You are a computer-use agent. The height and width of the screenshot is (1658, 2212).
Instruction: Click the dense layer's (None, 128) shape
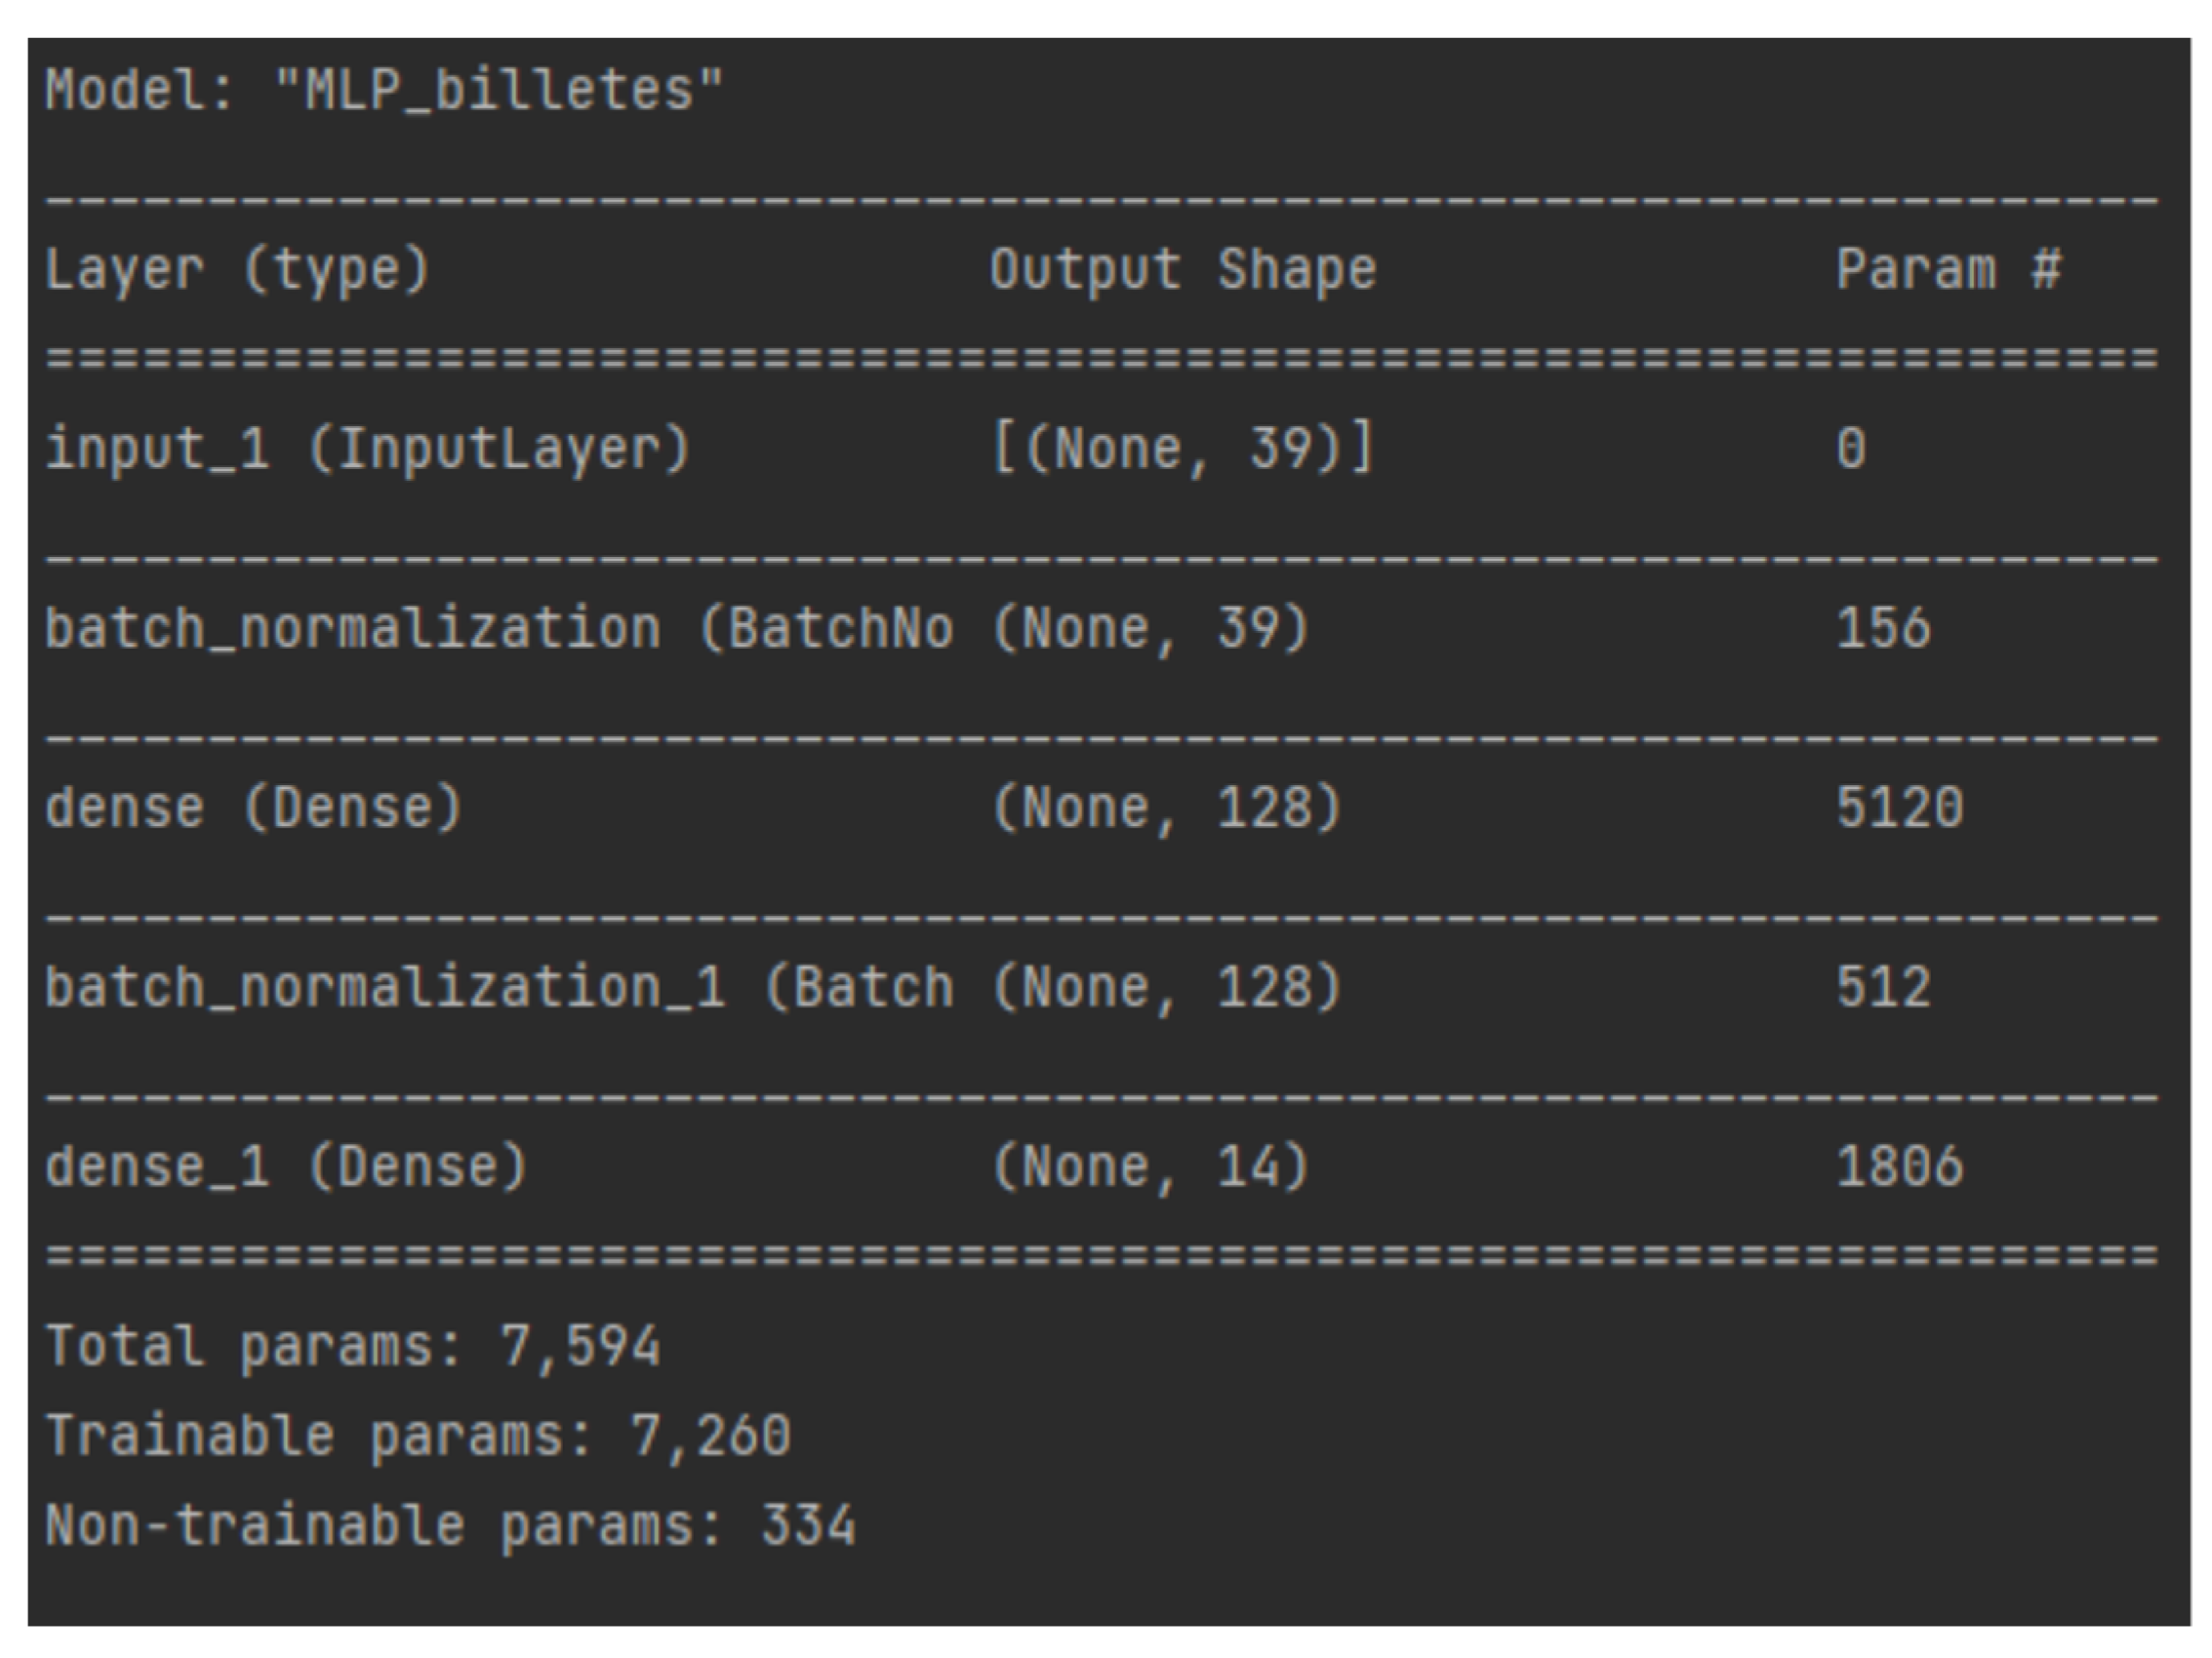[x=1166, y=808]
